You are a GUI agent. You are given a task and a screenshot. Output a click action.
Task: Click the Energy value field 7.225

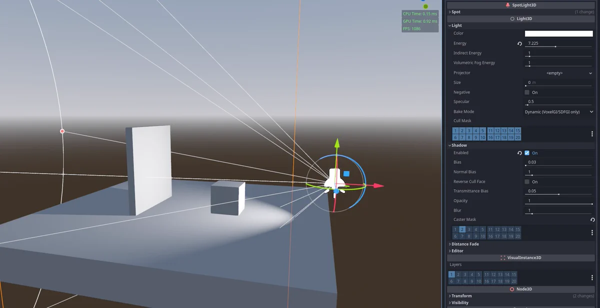click(559, 43)
